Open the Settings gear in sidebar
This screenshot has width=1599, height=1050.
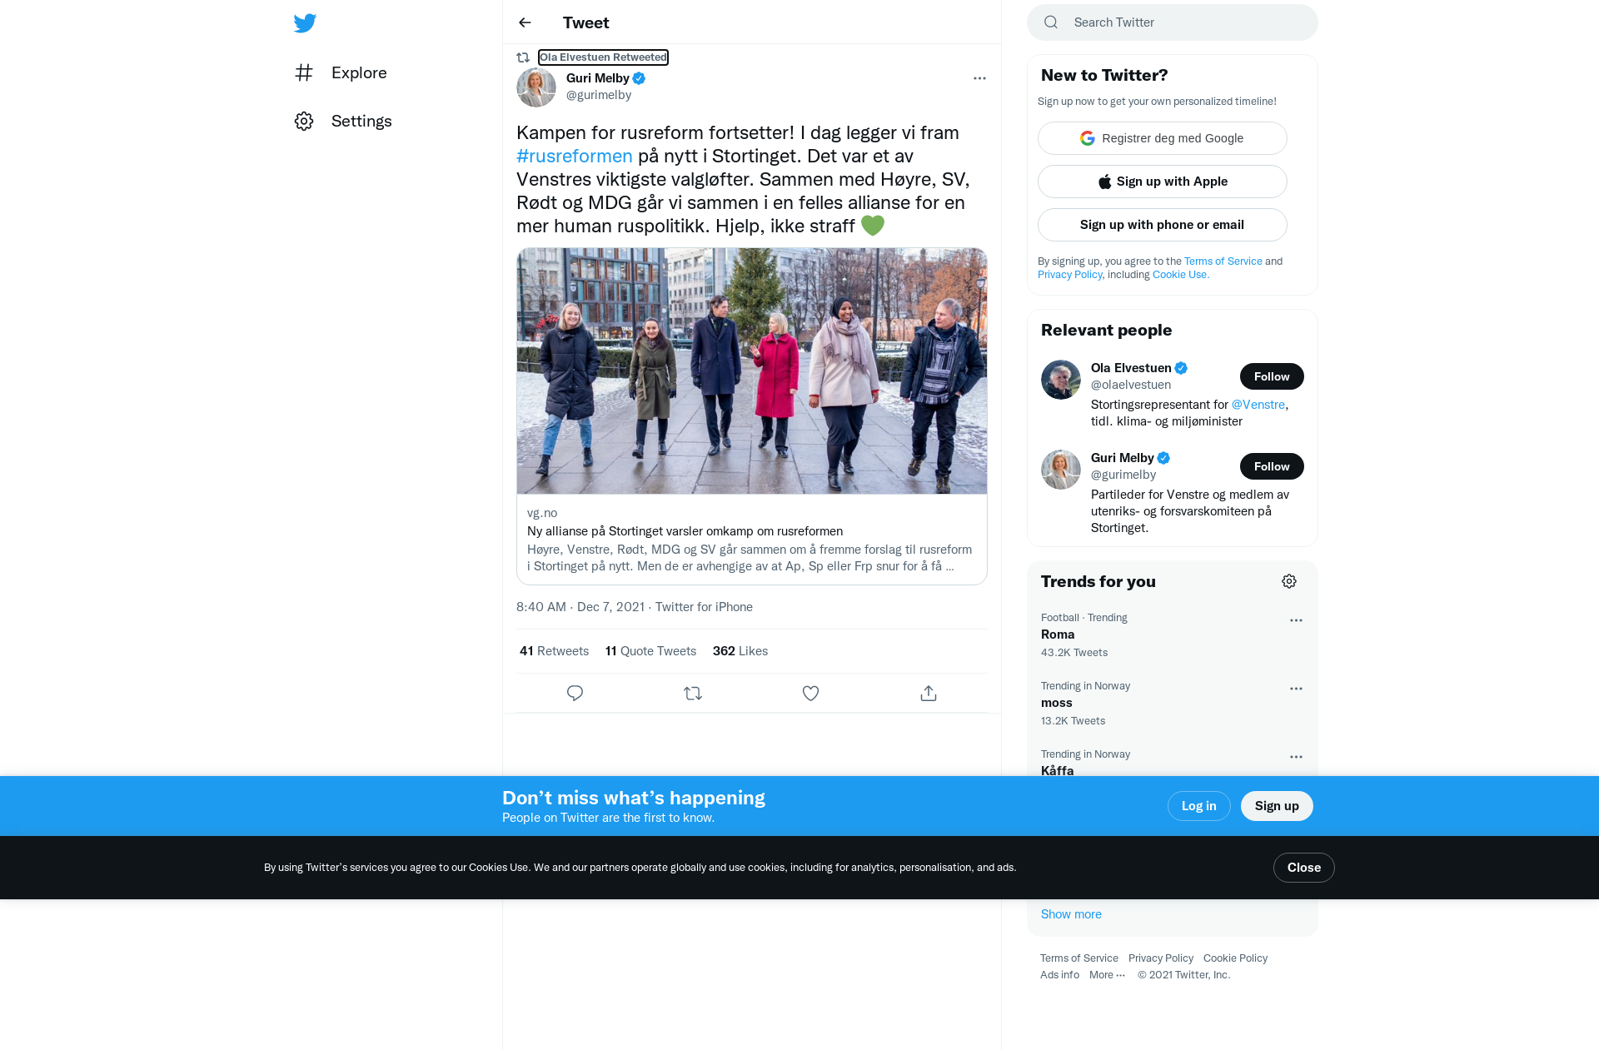click(304, 121)
